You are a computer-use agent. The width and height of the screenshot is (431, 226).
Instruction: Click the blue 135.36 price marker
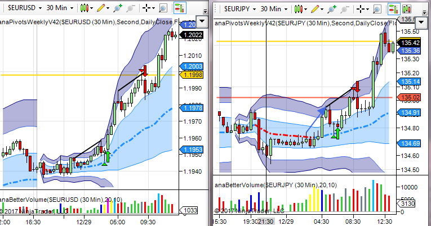coord(408,51)
